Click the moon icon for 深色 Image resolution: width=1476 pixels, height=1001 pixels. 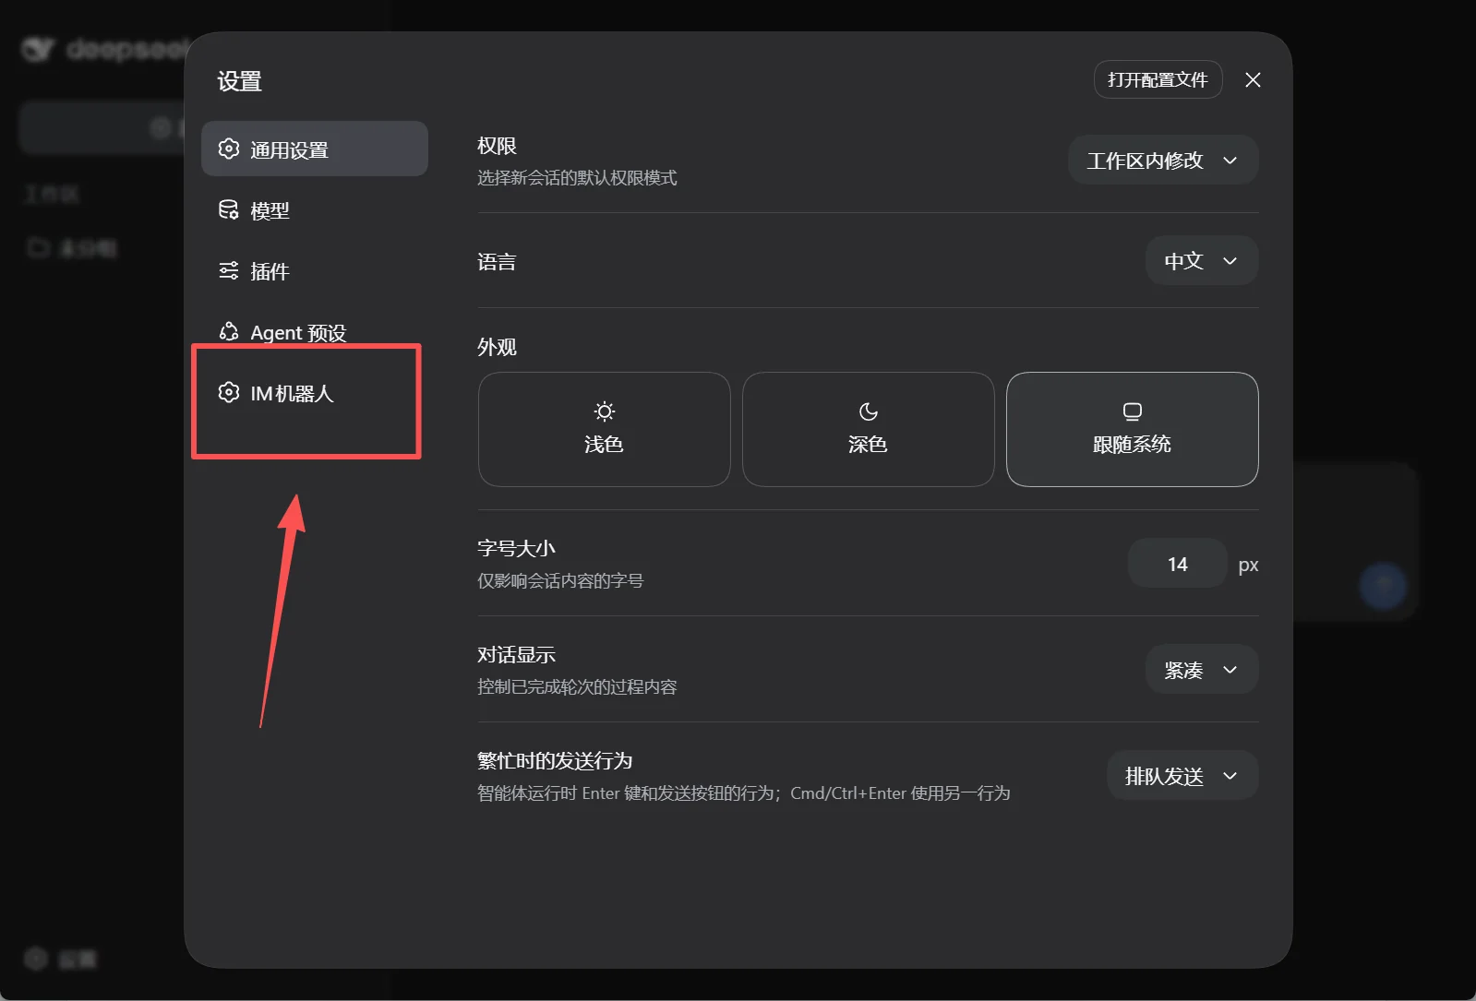click(868, 411)
